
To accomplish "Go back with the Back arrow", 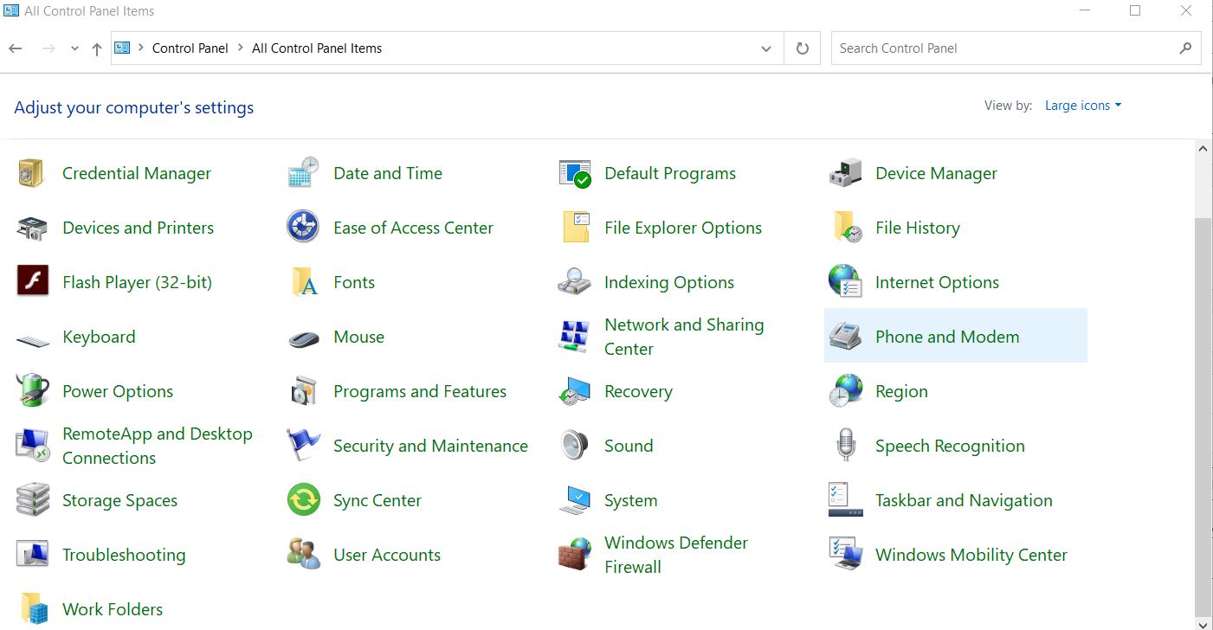I will coord(16,48).
